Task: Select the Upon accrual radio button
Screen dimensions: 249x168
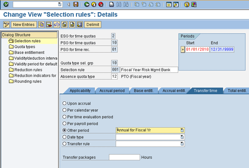Action: (x=64, y=103)
